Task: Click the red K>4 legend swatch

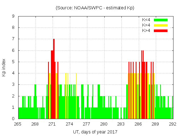Action: (x=160, y=30)
